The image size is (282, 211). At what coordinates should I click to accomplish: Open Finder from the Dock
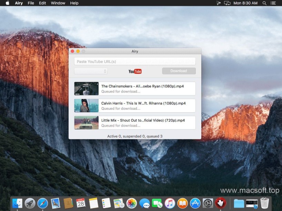(17, 203)
